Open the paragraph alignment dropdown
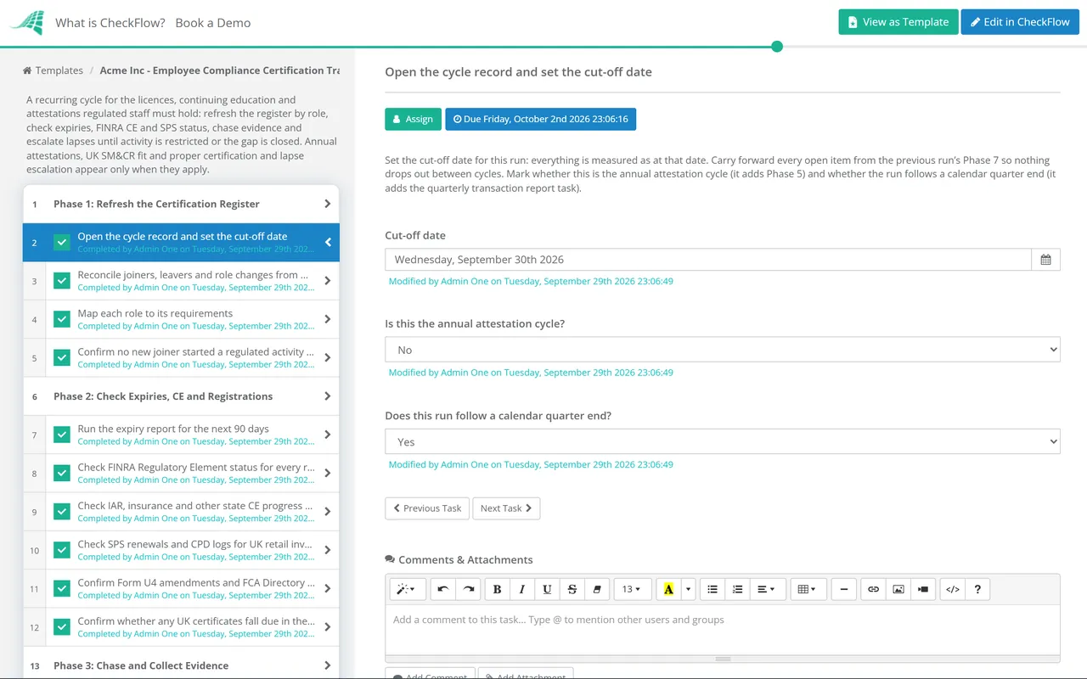Screen dimensions: 1087x679 coord(766,589)
